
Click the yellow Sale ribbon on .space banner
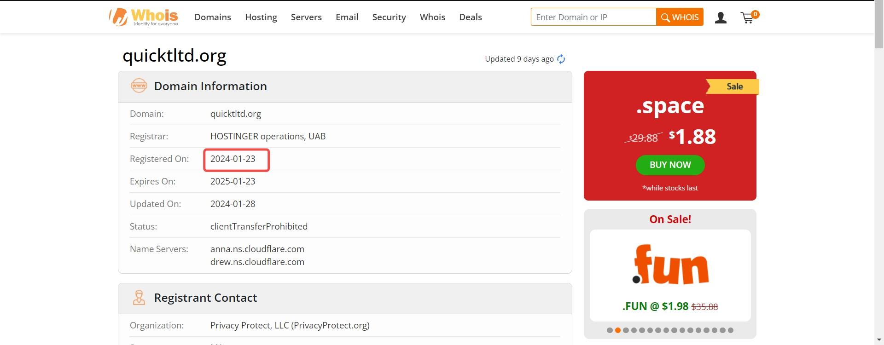coord(733,86)
